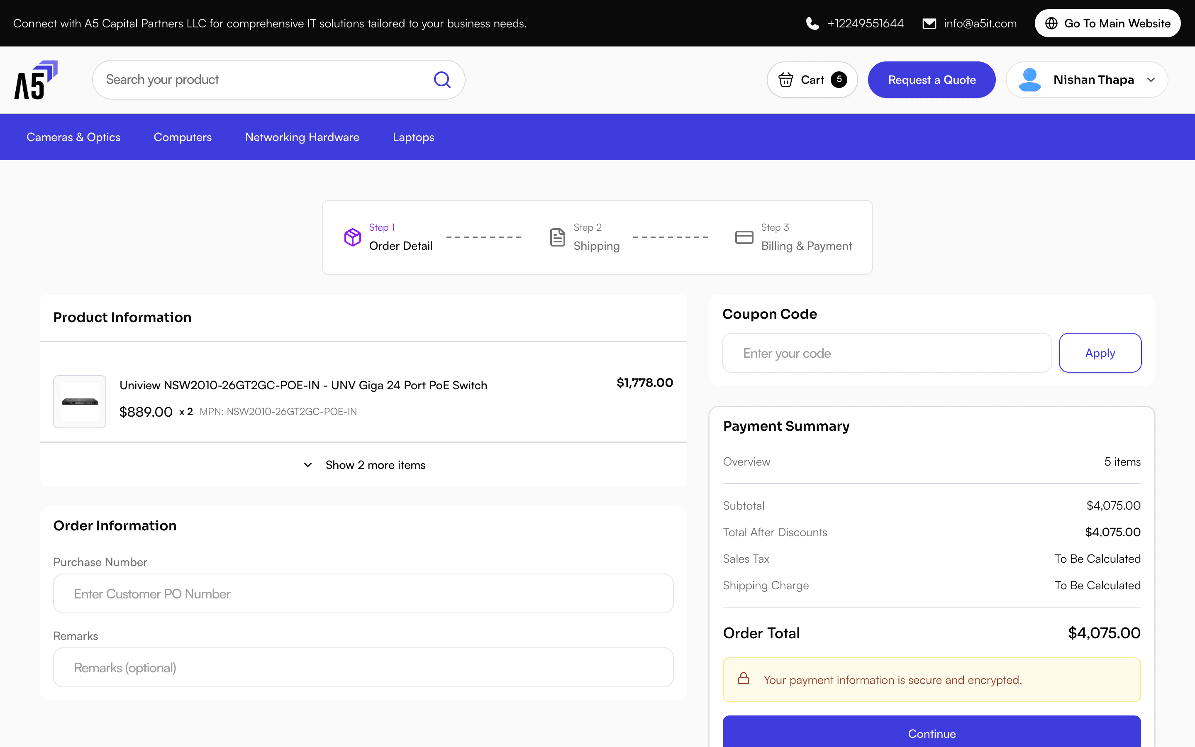Screen dimensions: 1195x747
Task: Open the Cameras & Optics category
Action: click(x=73, y=137)
